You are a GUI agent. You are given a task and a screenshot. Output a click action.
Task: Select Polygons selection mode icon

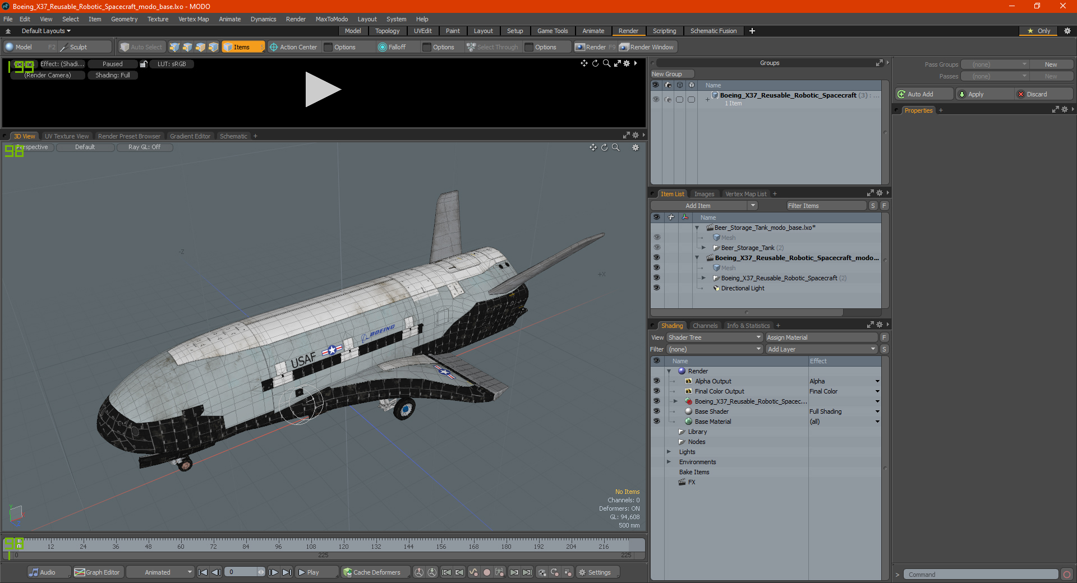pyautogui.click(x=200, y=47)
